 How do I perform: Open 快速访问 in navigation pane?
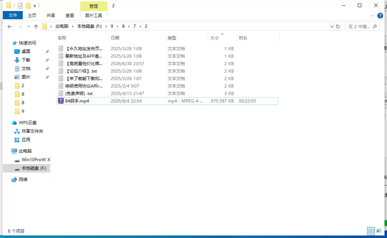[x=27, y=43]
